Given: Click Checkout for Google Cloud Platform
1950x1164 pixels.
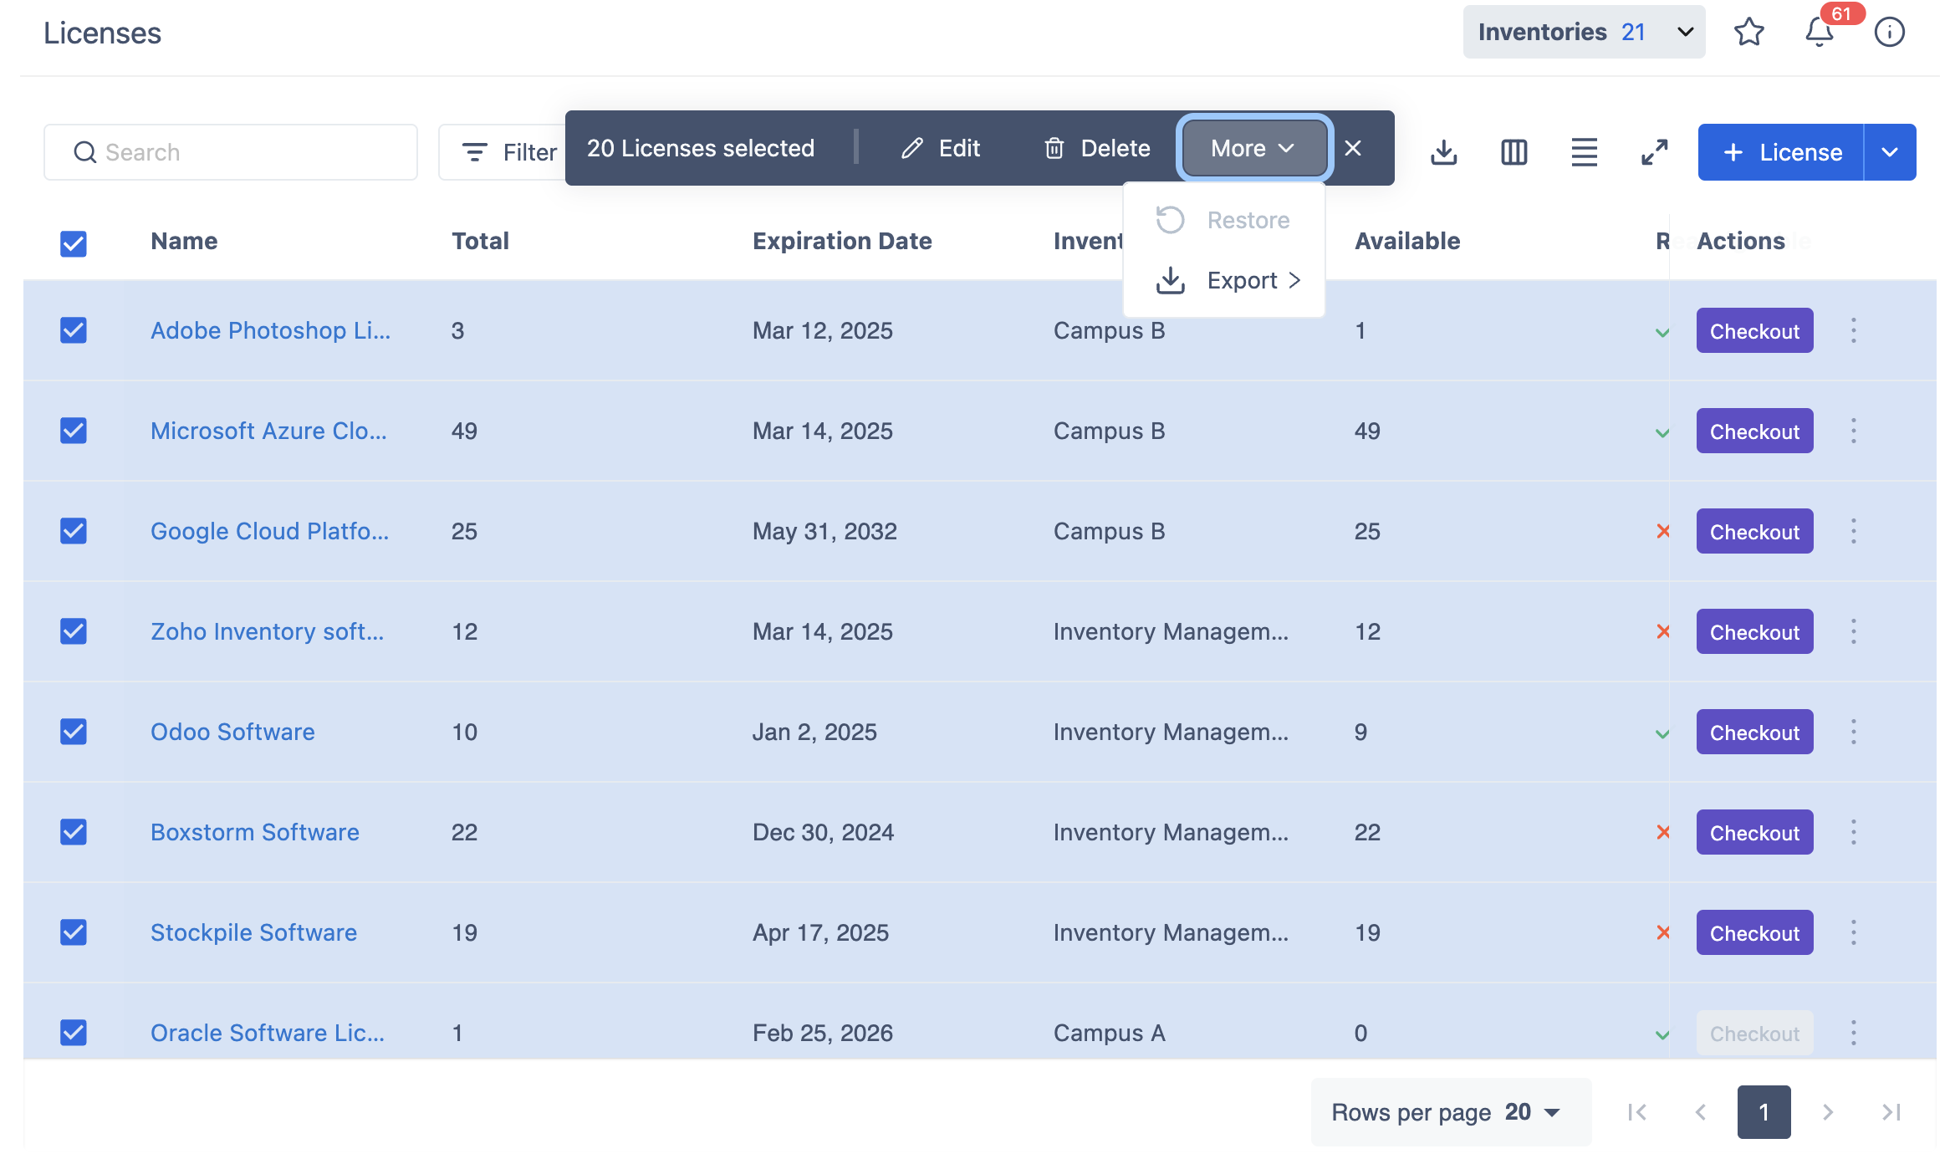Looking at the screenshot, I should [1753, 532].
